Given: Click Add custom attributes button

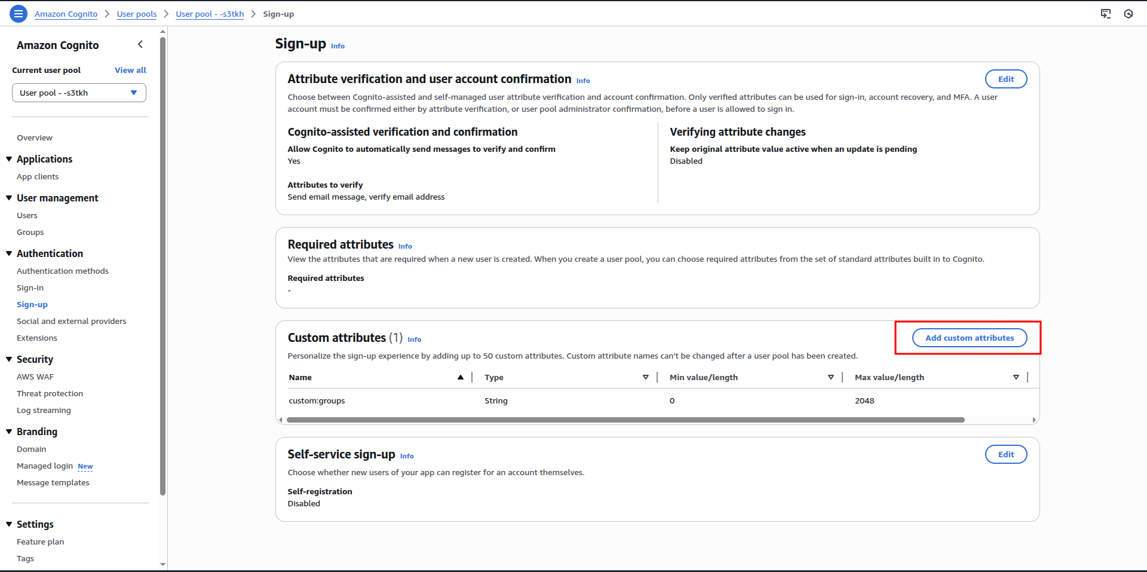Looking at the screenshot, I should [970, 338].
